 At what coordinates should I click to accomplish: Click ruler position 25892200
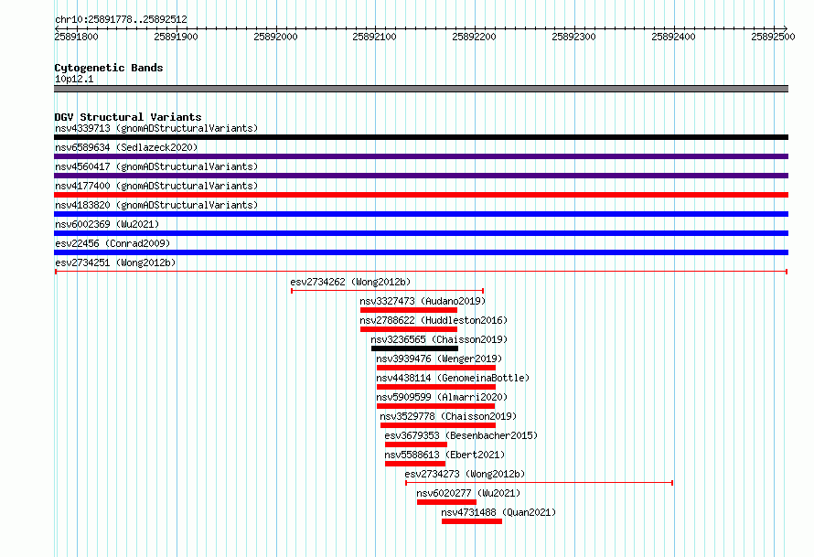(474, 37)
